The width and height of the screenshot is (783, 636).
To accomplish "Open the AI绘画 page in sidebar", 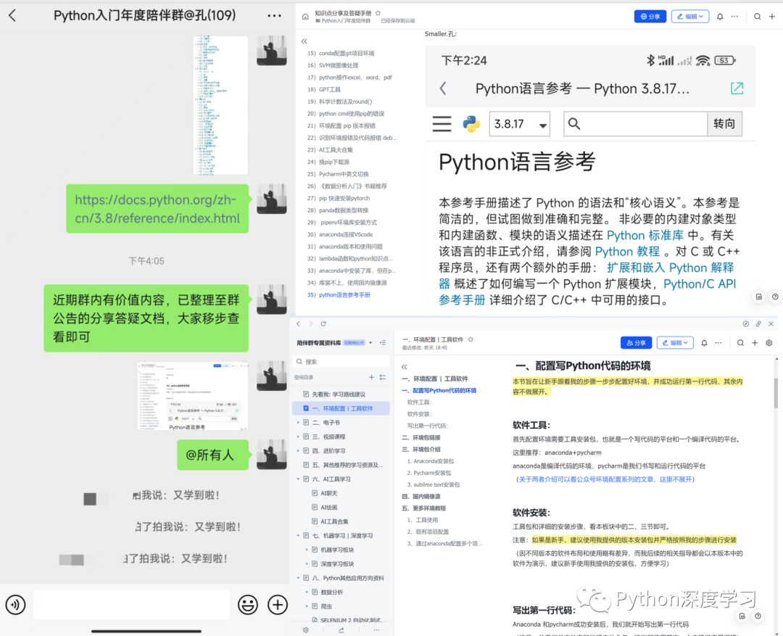I will coord(329,507).
